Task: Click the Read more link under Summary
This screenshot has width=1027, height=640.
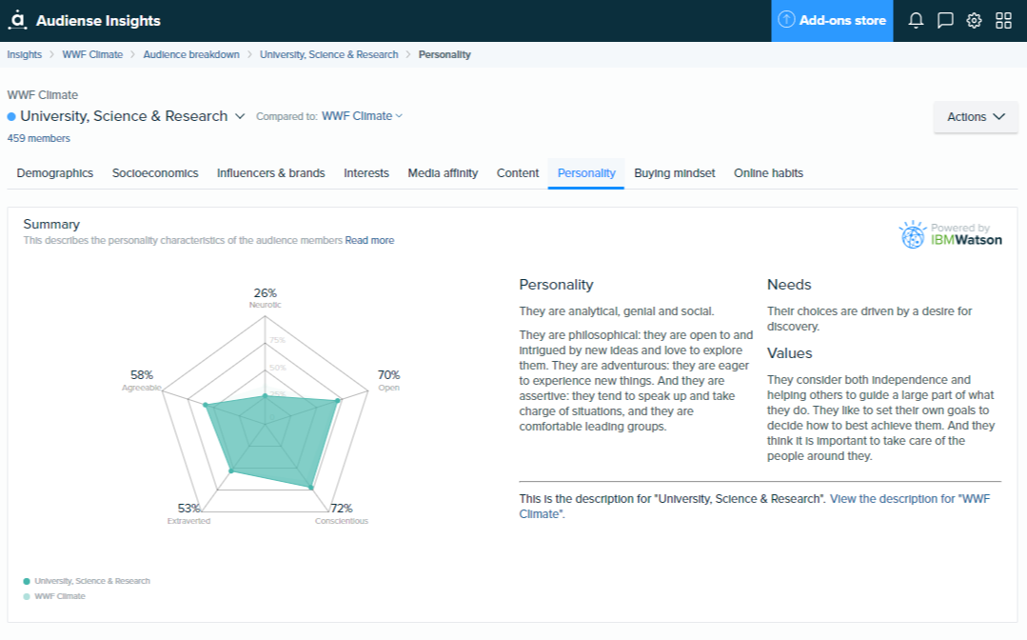Action: (370, 240)
